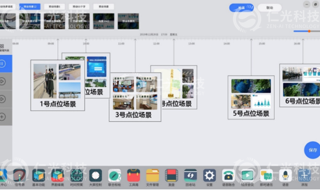Click the lower play button in sidebar

point(3,99)
